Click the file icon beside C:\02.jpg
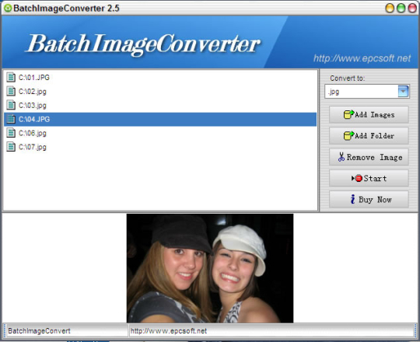Viewport: 420px width, 342px height. pyautogui.click(x=11, y=91)
